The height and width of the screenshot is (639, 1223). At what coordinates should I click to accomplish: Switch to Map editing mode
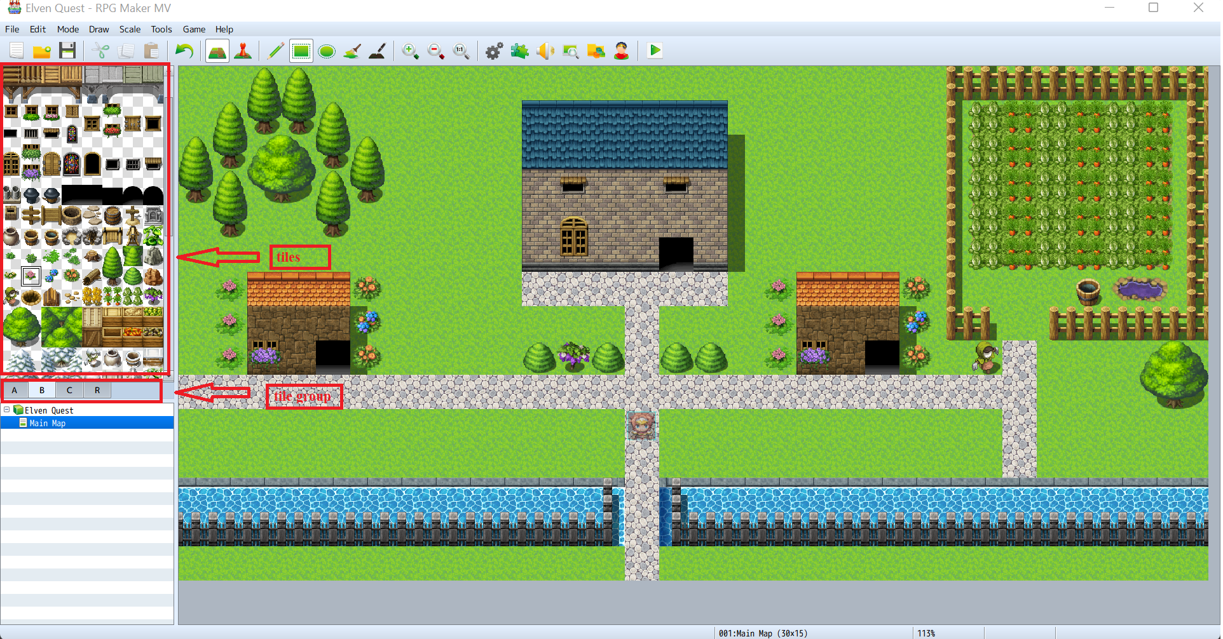click(x=217, y=51)
